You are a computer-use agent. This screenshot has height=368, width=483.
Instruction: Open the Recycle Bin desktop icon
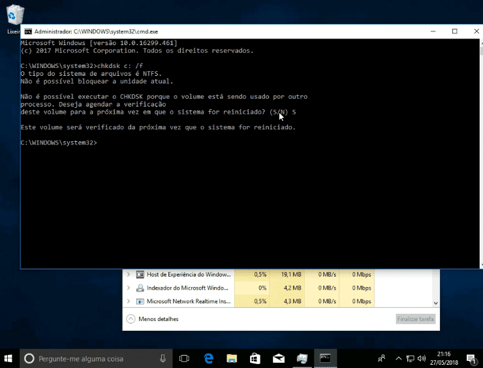coord(15,15)
